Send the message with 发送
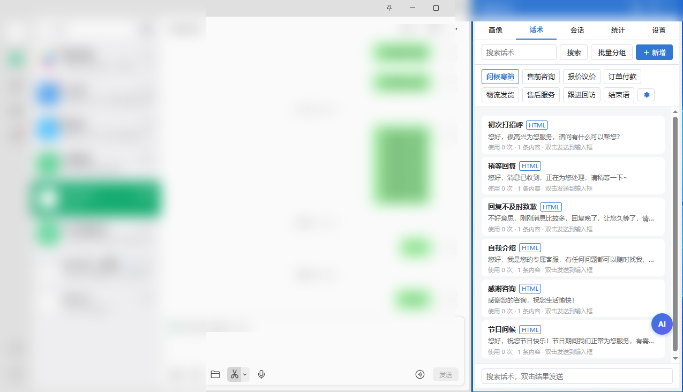 point(446,374)
